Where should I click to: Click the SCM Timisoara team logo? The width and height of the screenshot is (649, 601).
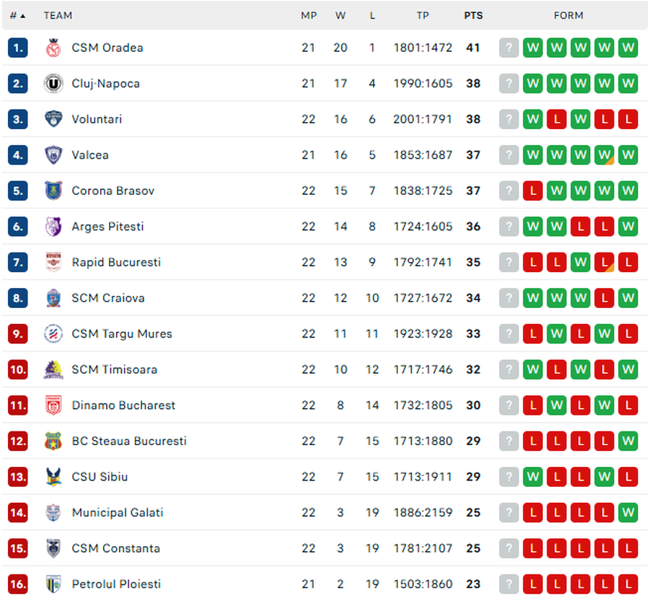tap(53, 370)
